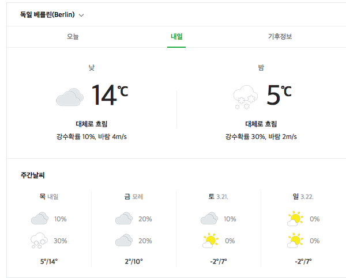Click Sunday's lower sunny icon
The image size is (346, 278).
point(295,241)
